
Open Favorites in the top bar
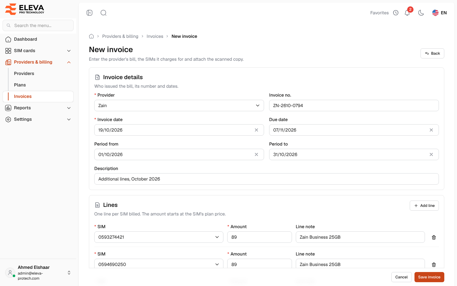click(x=379, y=13)
